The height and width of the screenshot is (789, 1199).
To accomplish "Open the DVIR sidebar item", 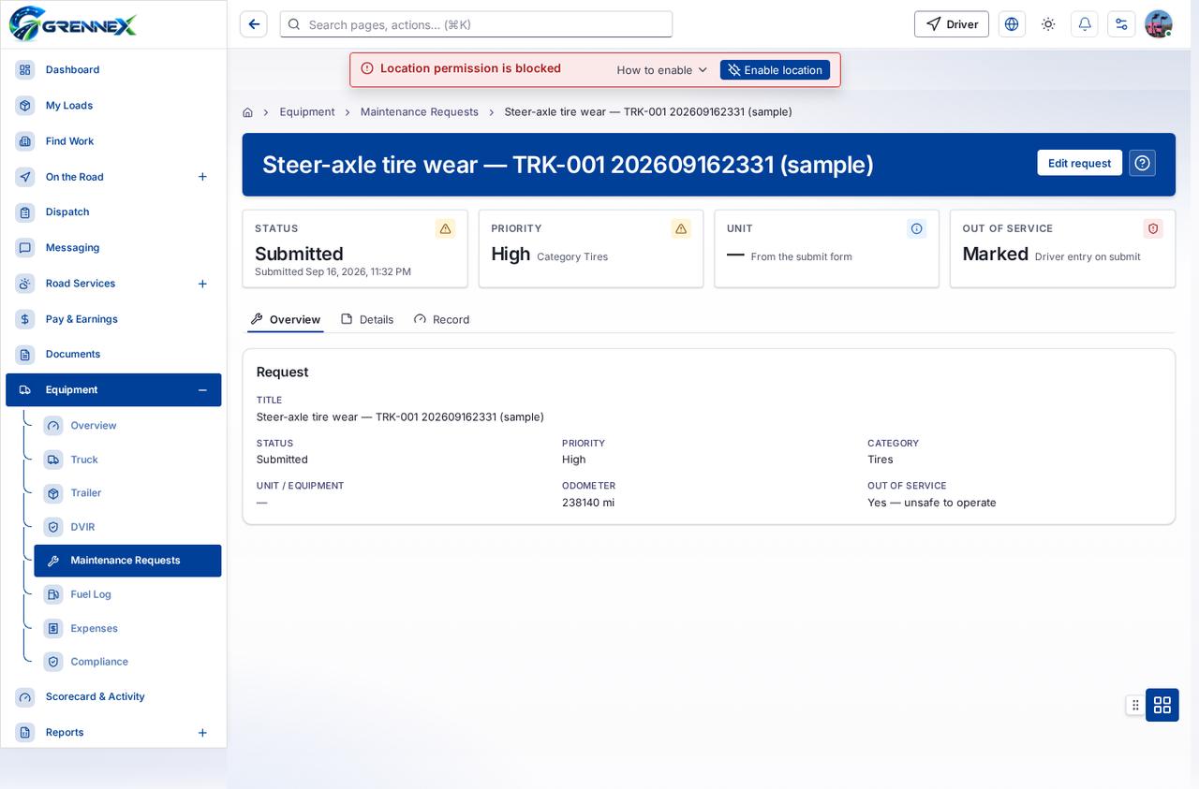I will coord(127,527).
